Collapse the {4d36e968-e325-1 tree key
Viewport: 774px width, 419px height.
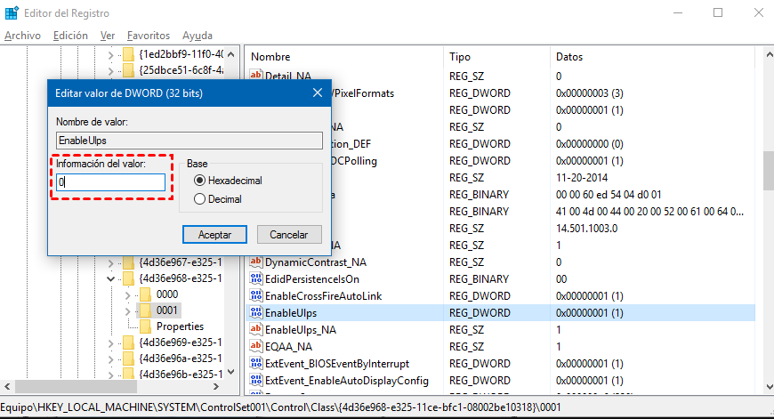pos(111,278)
